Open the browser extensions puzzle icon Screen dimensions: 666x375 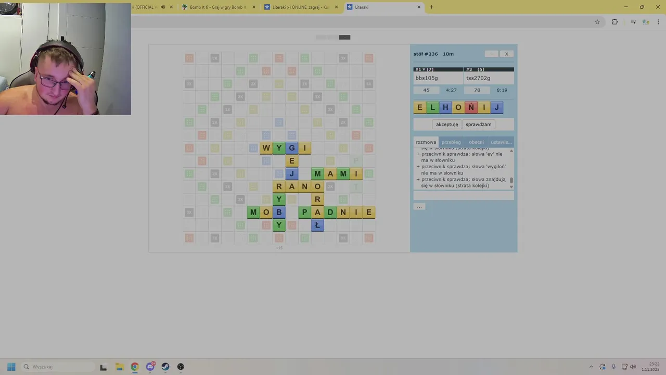(614, 22)
